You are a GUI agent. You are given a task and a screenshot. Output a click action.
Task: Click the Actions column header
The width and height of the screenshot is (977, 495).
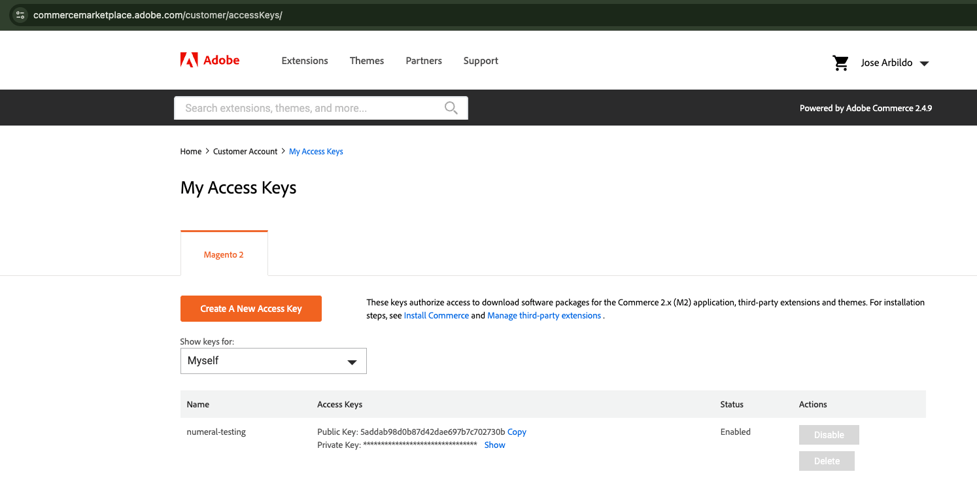click(x=813, y=404)
